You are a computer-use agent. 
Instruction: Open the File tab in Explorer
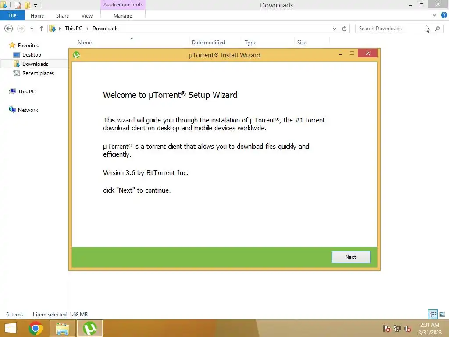[12, 15]
